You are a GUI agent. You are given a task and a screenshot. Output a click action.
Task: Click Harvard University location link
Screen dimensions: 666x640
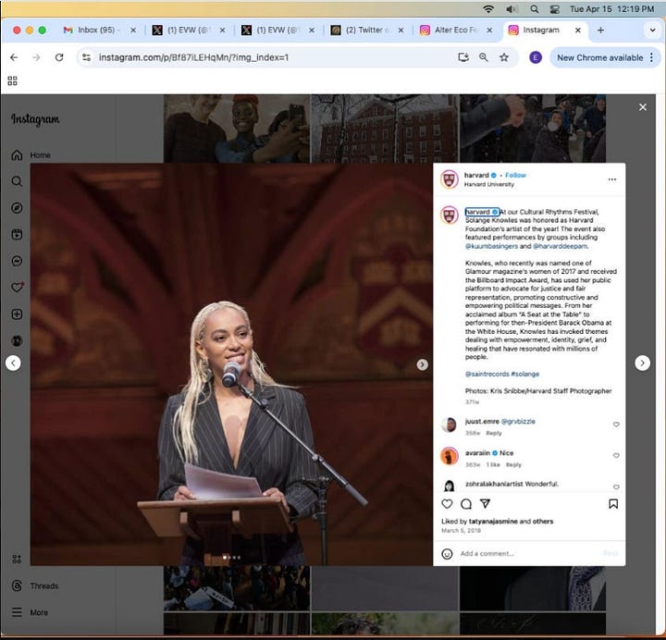coord(489,184)
